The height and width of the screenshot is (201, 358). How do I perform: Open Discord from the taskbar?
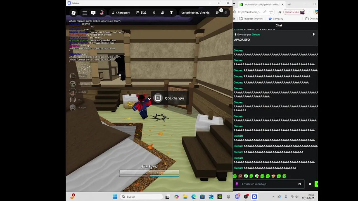tap(237, 197)
